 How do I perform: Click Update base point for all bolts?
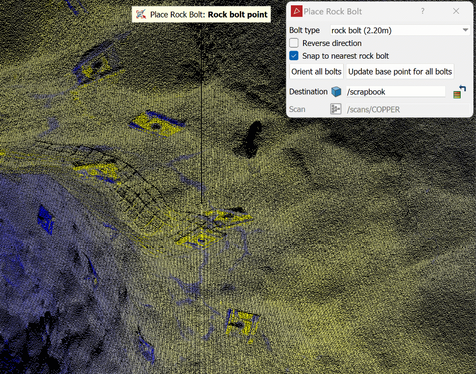(x=400, y=71)
